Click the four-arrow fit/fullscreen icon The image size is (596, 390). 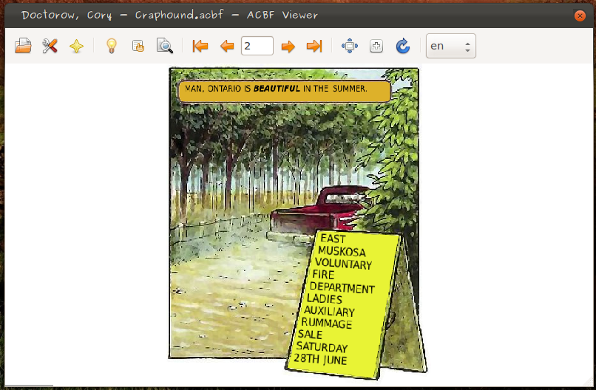pos(350,46)
